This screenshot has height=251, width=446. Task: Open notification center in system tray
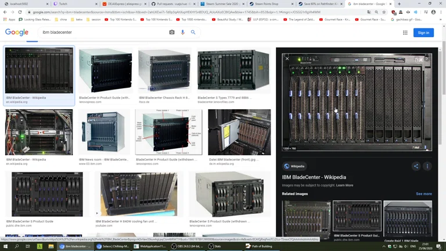click(x=439, y=246)
